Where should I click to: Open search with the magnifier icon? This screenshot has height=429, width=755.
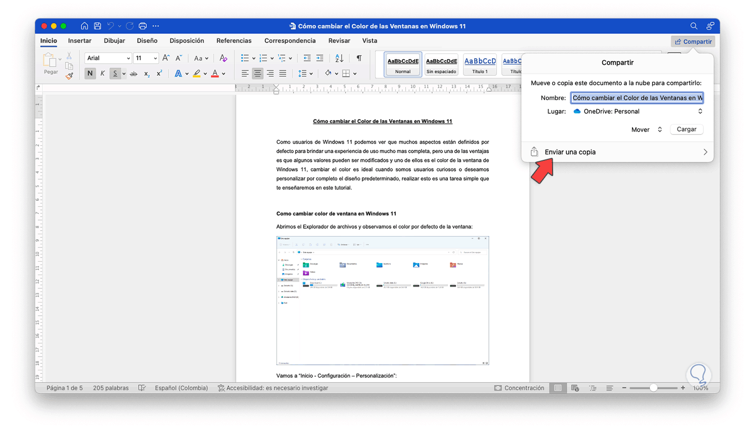click(694, 26)
